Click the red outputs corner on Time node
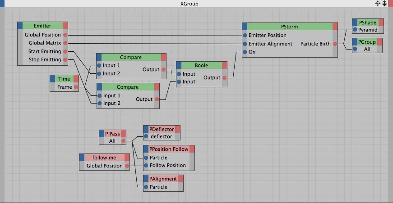Screen dimensions: 393x203 (x=76, y=79)
